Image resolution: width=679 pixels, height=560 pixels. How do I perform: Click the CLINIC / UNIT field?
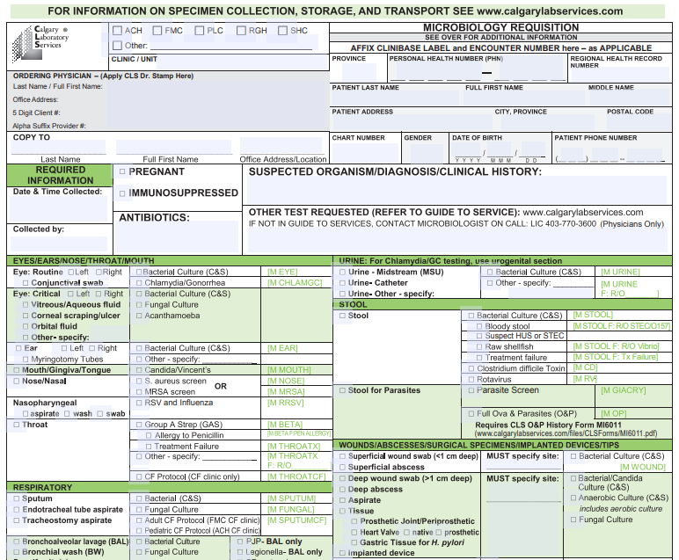click(243, 62)
